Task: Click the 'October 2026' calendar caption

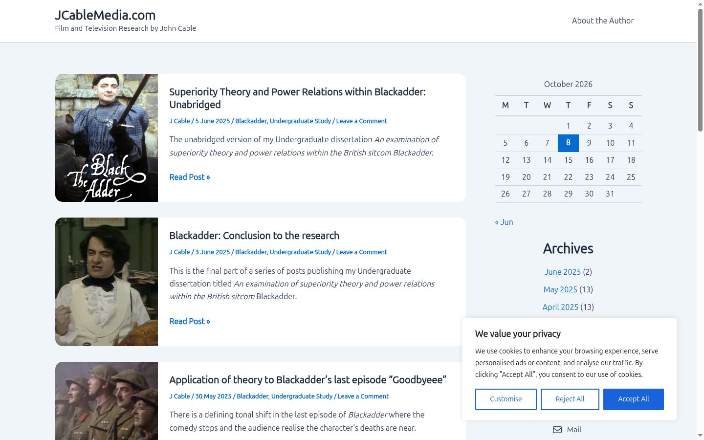Action: (568, 84)
